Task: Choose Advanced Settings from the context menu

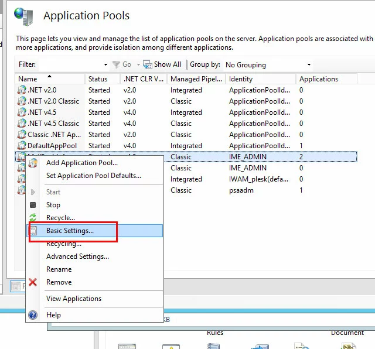Action: 77,256
